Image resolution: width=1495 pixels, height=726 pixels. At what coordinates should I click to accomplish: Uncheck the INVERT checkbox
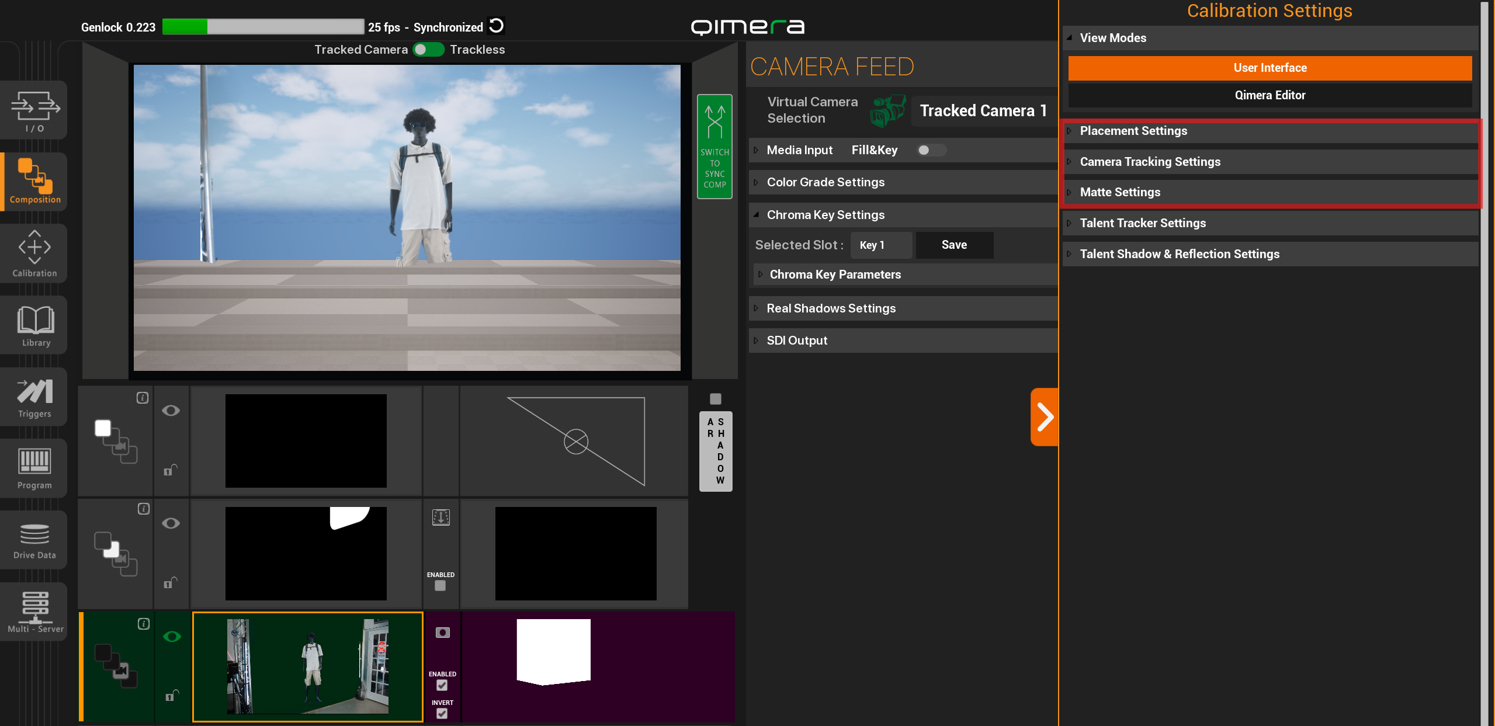coord(442,714)
